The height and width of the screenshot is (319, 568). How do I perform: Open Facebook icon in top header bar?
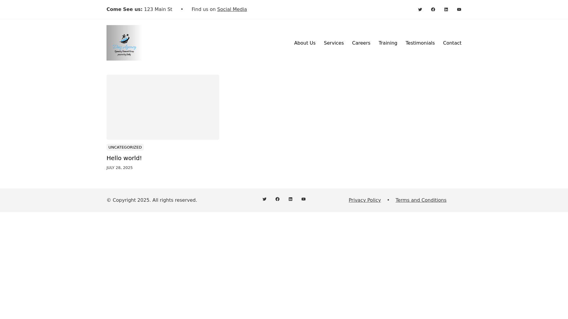(433, 9)
